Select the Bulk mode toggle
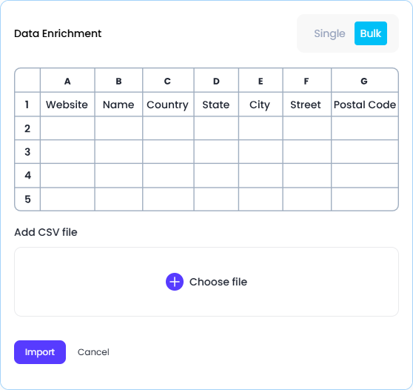Viewport: 413px width, 390px height. [371, 33]
